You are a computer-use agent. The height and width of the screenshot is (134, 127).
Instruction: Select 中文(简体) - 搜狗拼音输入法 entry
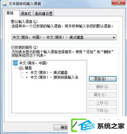[54, 77]
